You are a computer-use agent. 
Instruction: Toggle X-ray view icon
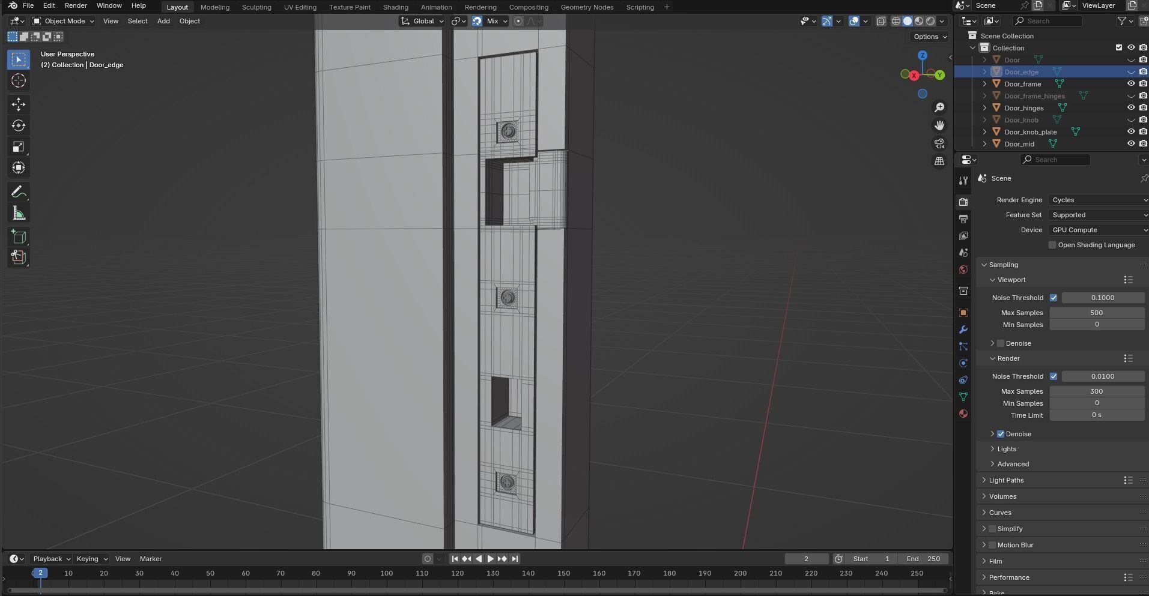[x=881, y=21]
